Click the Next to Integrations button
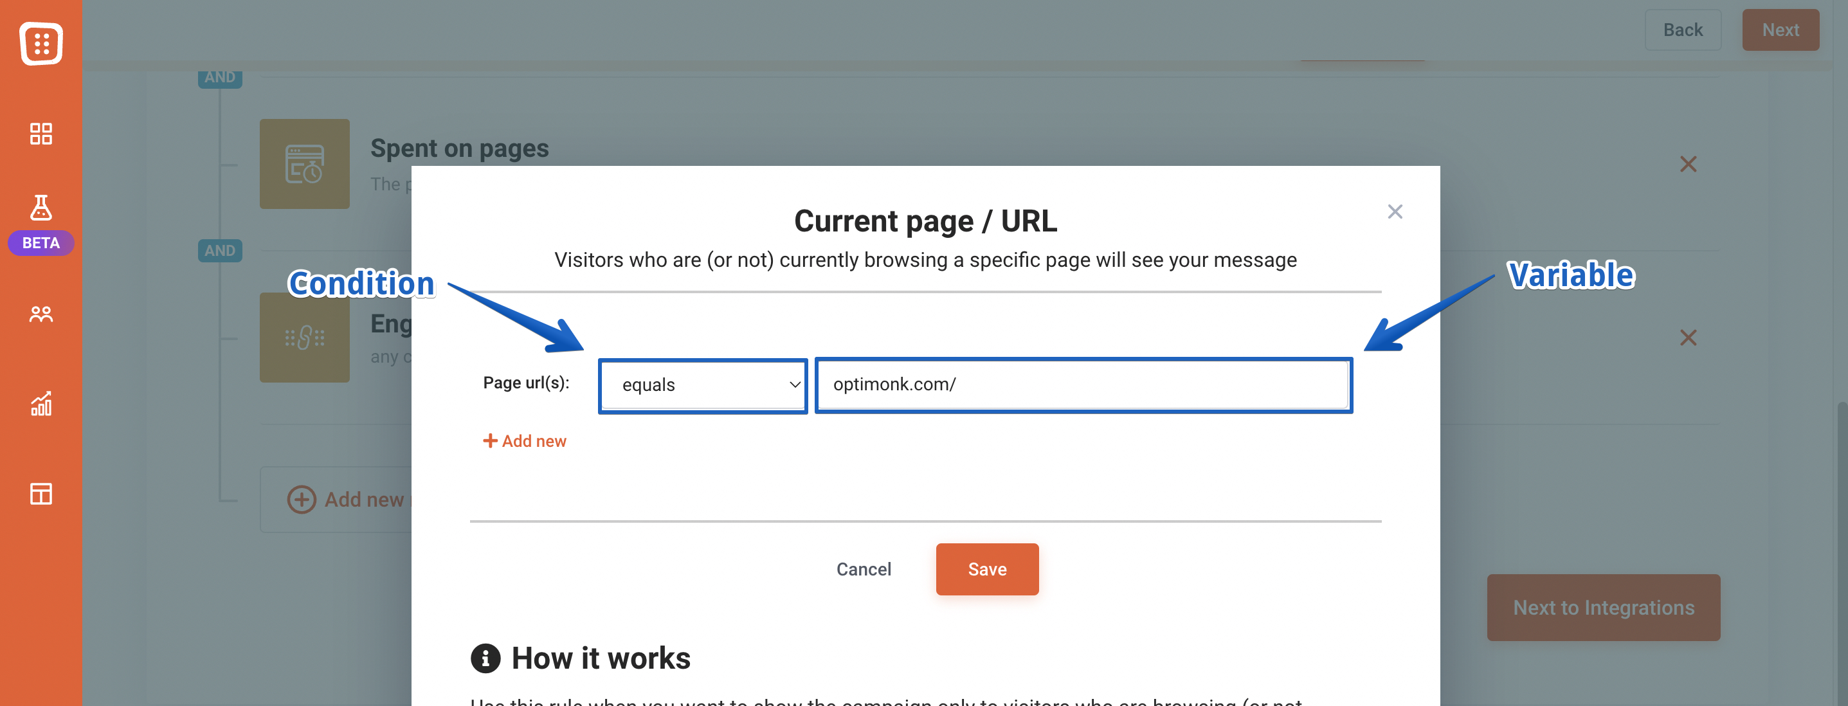 point(1602,607)
